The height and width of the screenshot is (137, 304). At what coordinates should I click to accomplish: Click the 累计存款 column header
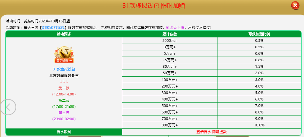(x=170, y=34)
